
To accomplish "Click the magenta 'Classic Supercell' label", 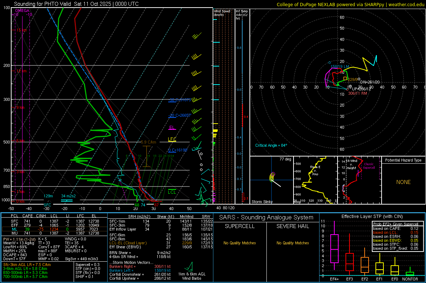I will click(369, 166).
